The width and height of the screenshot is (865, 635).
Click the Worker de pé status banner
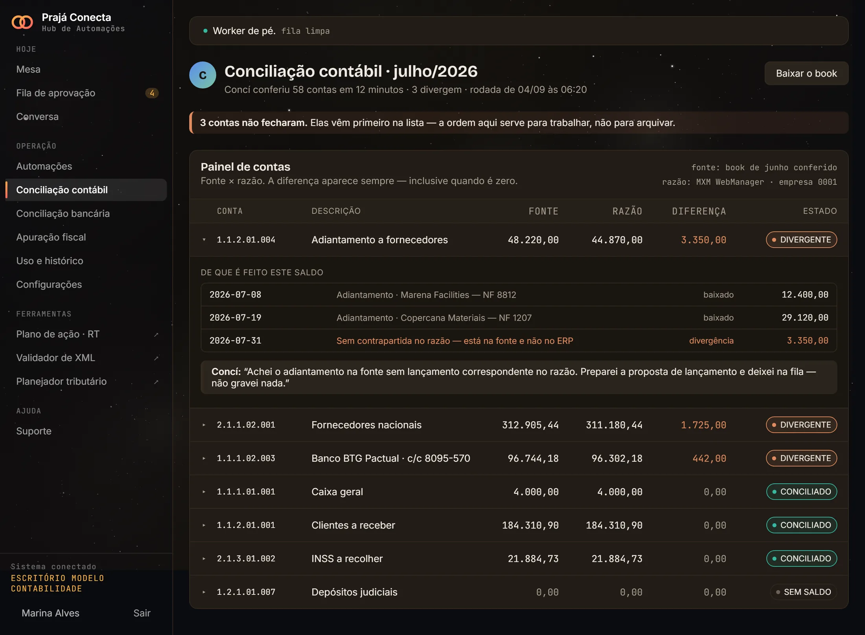(519, 31)
